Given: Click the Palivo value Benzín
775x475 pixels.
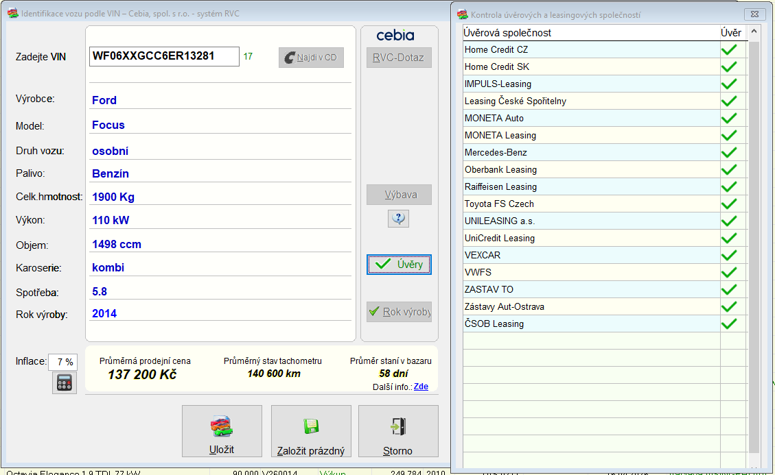Looking at the screenshot, I should click(x=111, y=174).
